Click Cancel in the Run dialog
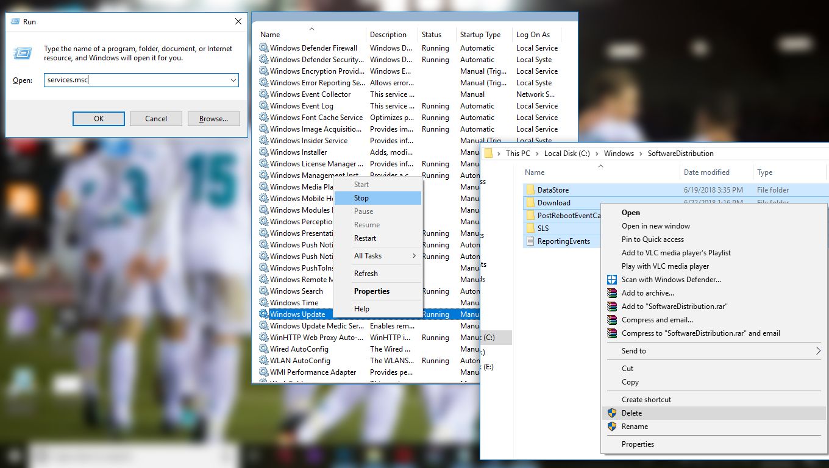Screen dimensions: 829x468 pos(156,119)
